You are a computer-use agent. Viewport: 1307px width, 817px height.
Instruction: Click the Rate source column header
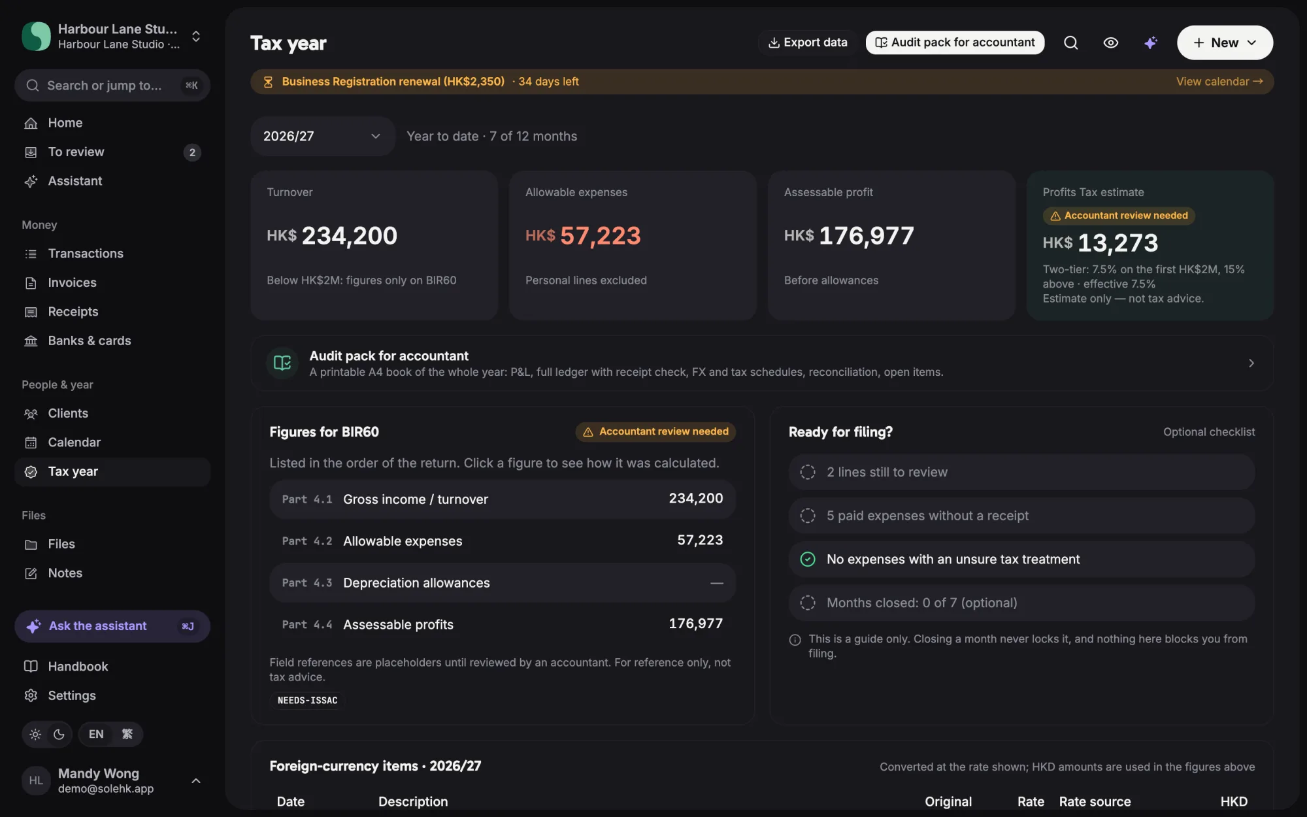(x=1095, y=802)
